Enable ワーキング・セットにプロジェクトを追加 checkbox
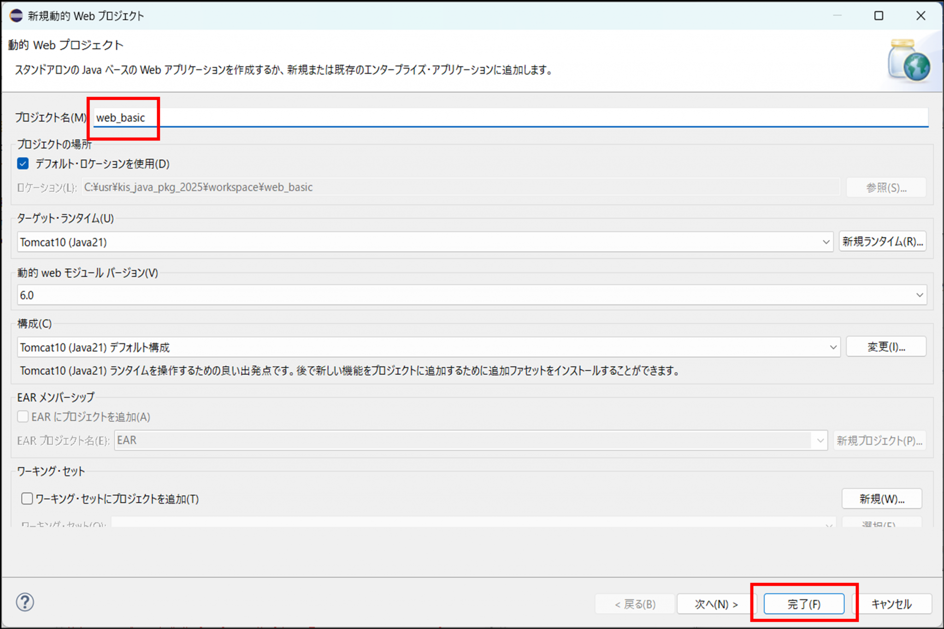Image resolution: width=944 pixels, height=629 pixels. tap(27, 499)
